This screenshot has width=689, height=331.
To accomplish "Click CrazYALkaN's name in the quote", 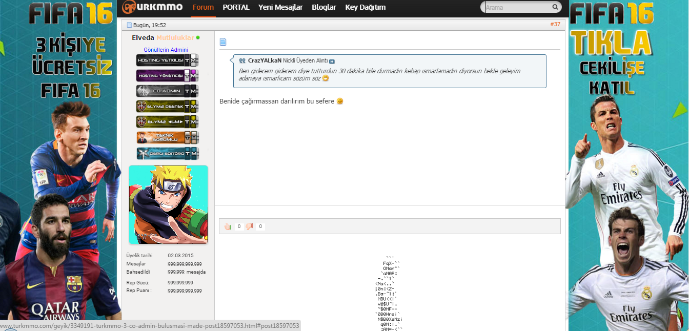I will pos(265,60).
